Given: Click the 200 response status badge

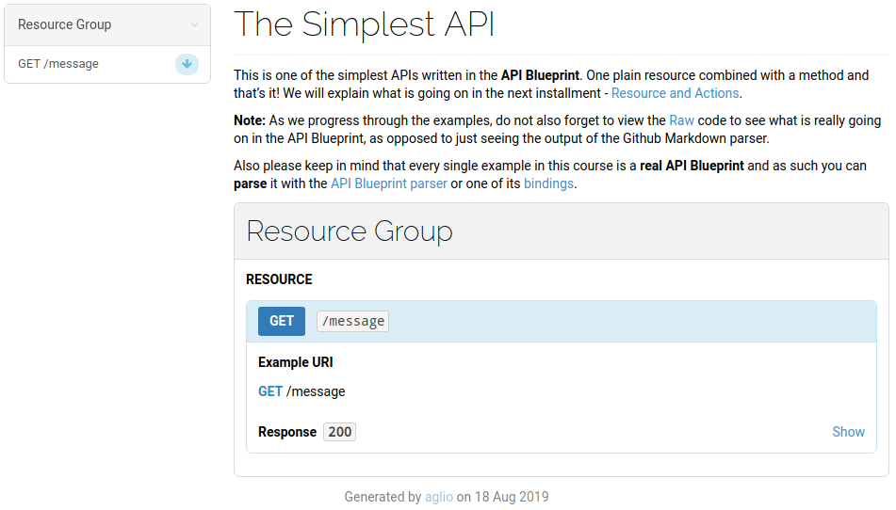Looking at the screenshot, I should click(x=339, y=432).
